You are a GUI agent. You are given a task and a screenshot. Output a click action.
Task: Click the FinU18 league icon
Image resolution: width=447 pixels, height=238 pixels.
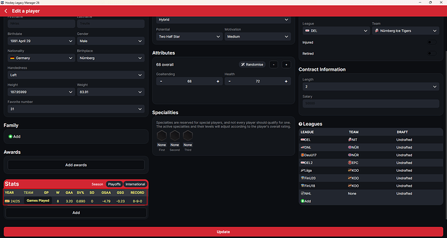pyautogui.click(x=303, y=185)
